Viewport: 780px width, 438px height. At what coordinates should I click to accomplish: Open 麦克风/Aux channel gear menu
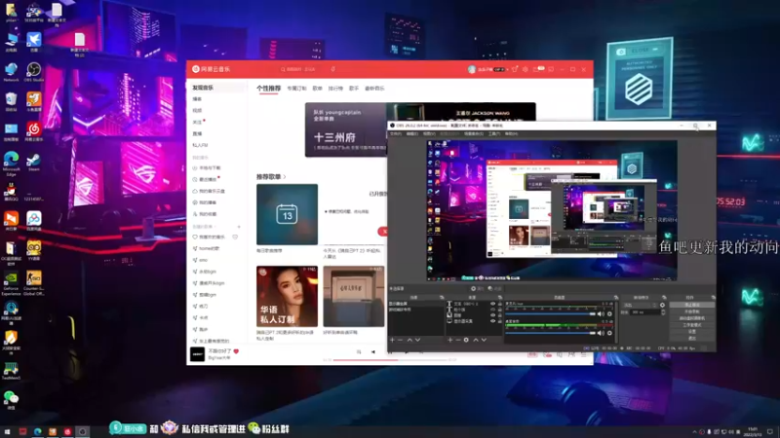click(609, 313)
